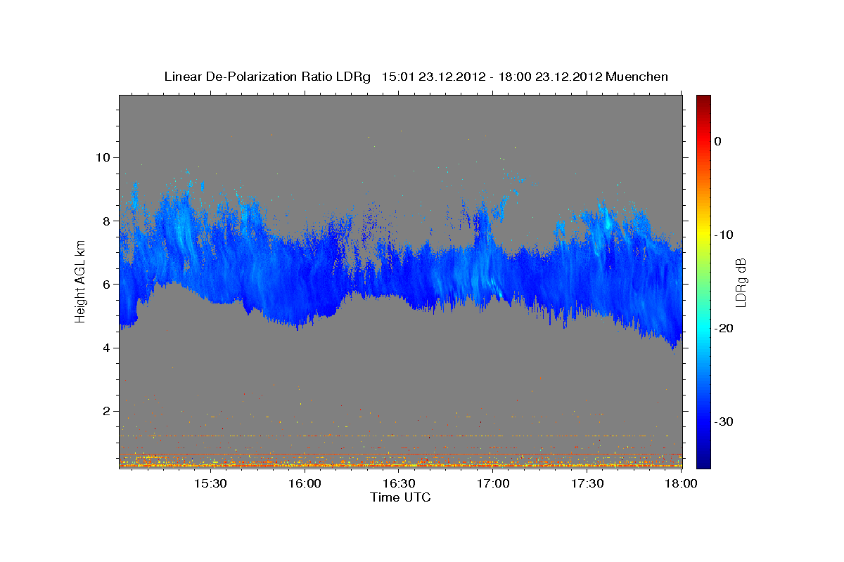Select the 17:30 time tick label
This screenshot has width=844, height=562.
(588, 483)
